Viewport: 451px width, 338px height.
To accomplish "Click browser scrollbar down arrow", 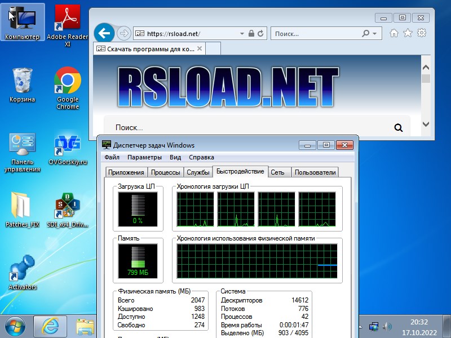I will point(426,124).
